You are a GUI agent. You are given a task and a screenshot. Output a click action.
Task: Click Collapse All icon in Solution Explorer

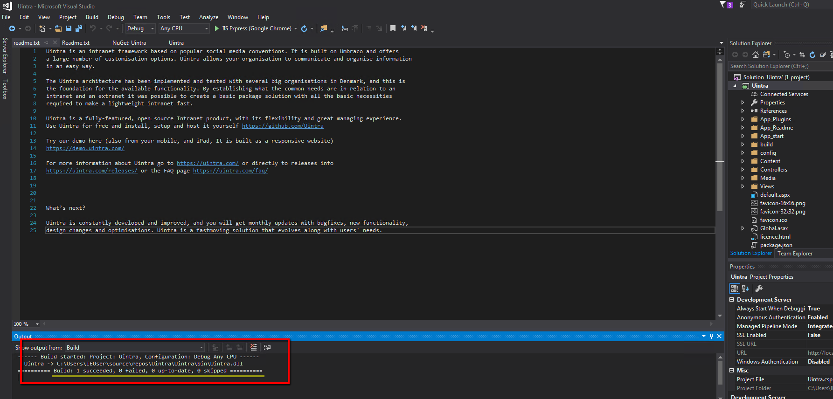[x=823, y=55]
